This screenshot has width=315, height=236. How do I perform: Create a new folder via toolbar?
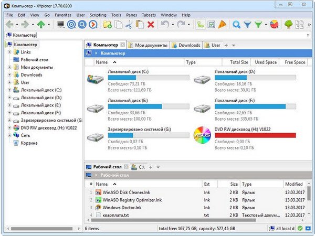click(107, 25)
